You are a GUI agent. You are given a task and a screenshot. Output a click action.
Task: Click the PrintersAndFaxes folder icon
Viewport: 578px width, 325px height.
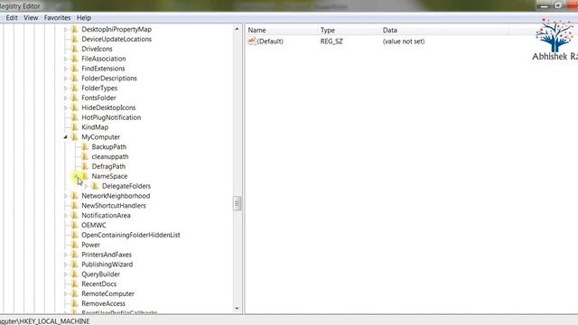point(74,255)
